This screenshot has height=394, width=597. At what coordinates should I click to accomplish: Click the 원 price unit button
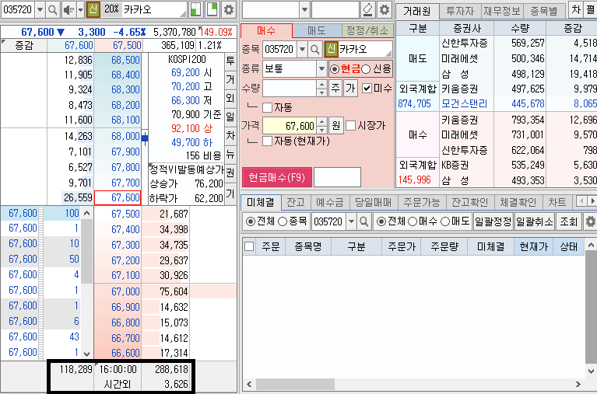(x=335, y=125)
